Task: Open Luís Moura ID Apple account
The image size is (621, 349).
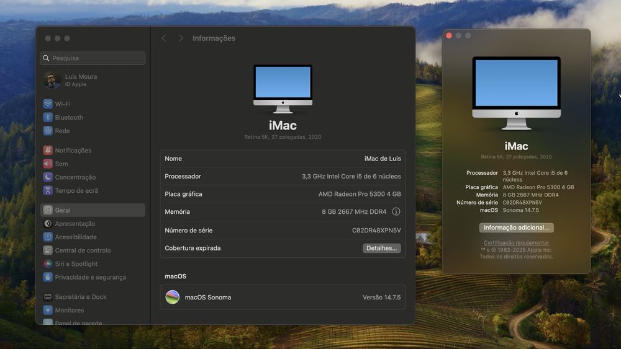Action: click(x=93, y=80)
